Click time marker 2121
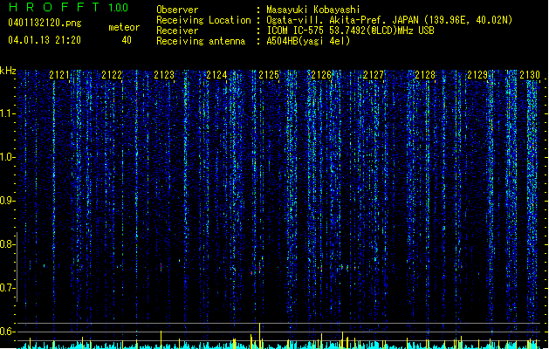This screenshot has width=549, height=349. point(59,75)
